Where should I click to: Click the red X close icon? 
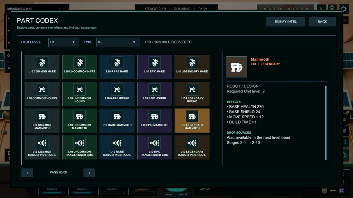click(x=344, y=20)
